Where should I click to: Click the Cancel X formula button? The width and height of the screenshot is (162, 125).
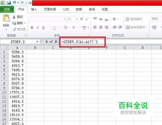(x=47, y=41)
